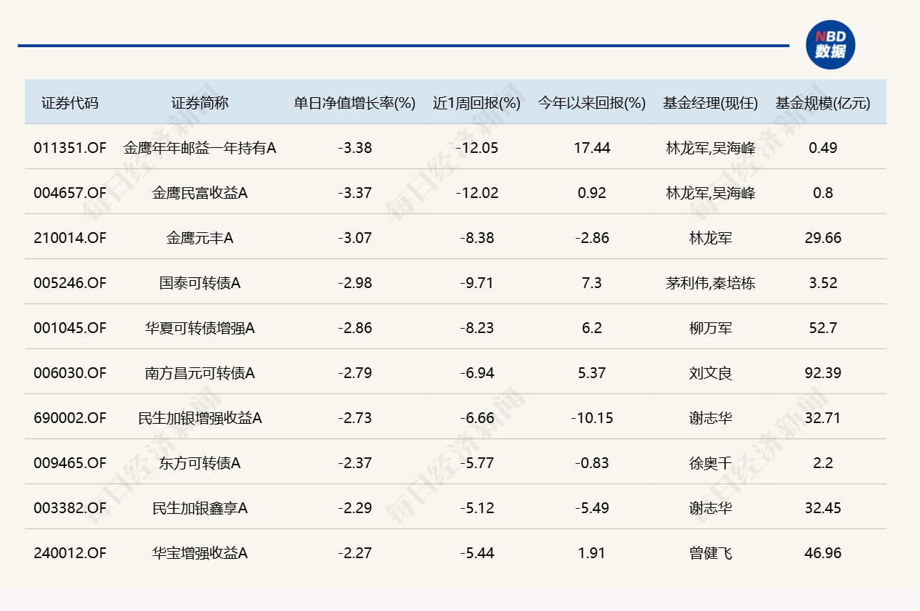Select code 011351.OF
The image size is (920, 611).
[x=70, y=148]
